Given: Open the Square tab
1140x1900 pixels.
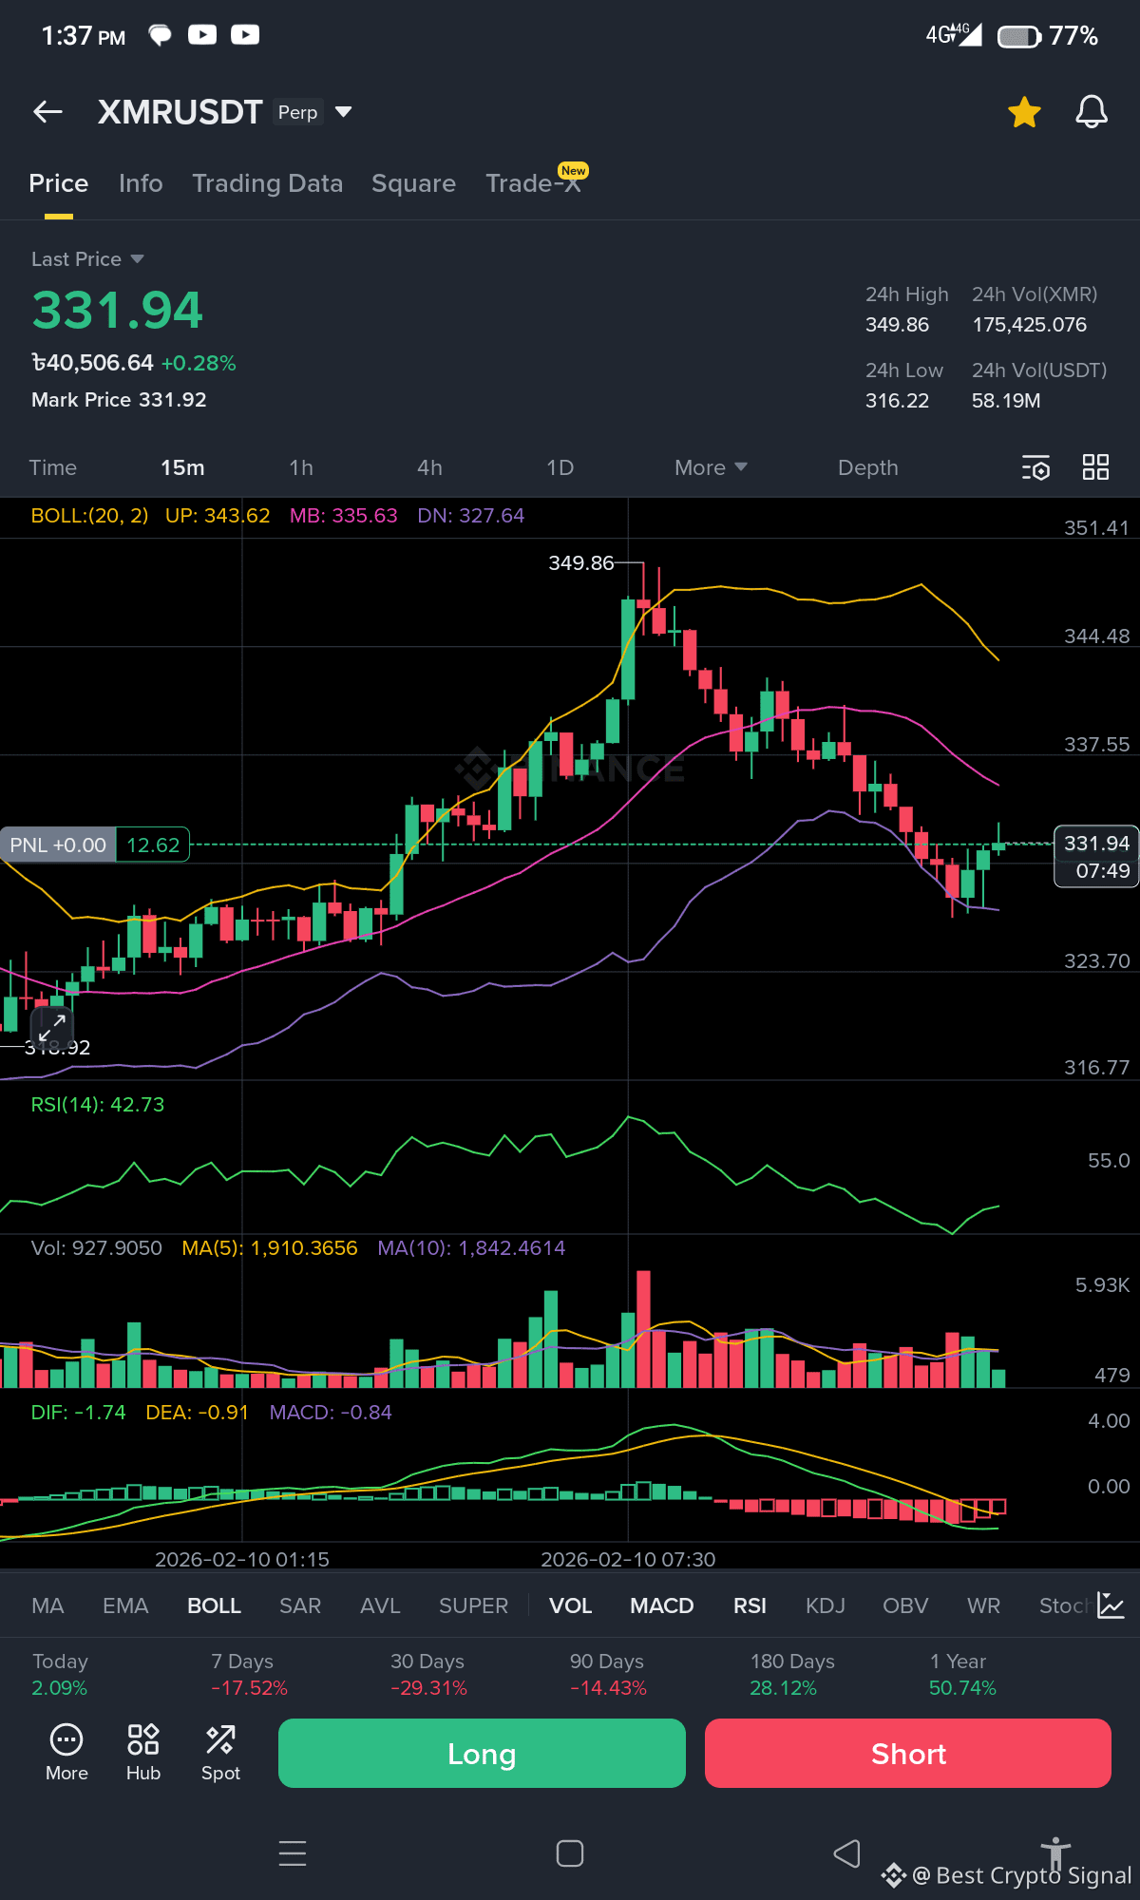Looking at the screenshot, I should (x=413, y=183).
